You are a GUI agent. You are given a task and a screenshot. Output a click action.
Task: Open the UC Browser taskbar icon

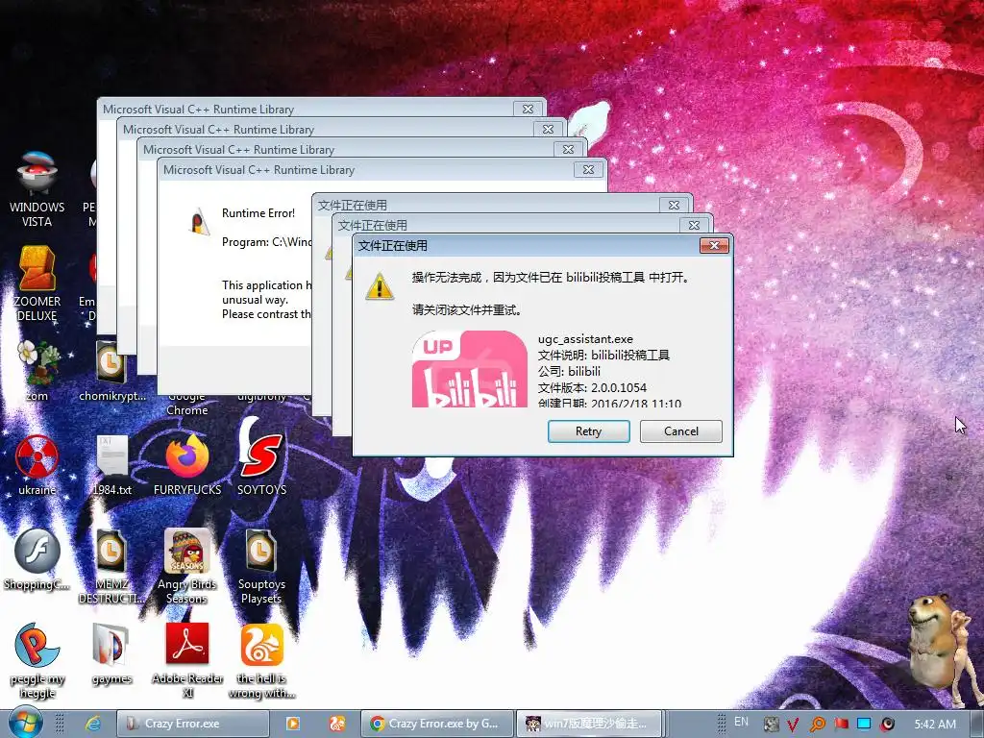(337, 724)
